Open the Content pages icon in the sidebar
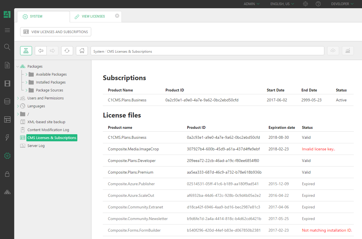Image resolution: width=362 pixels, height=239 pixels. click(x=7, y=65)
